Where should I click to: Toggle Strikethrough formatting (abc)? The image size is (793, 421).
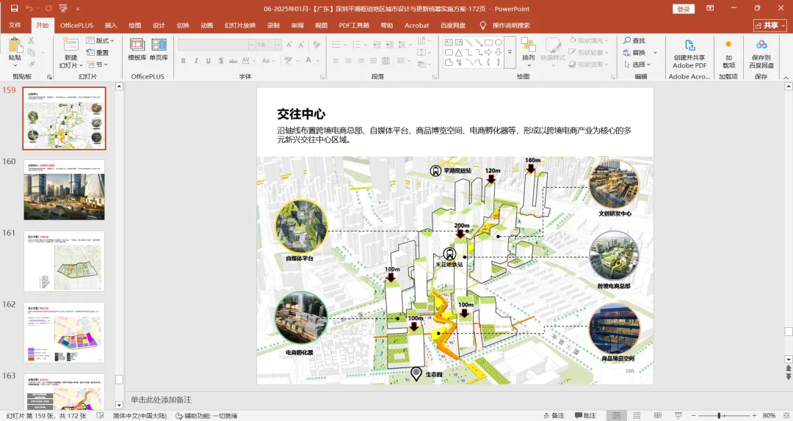(x=233, y=61)
